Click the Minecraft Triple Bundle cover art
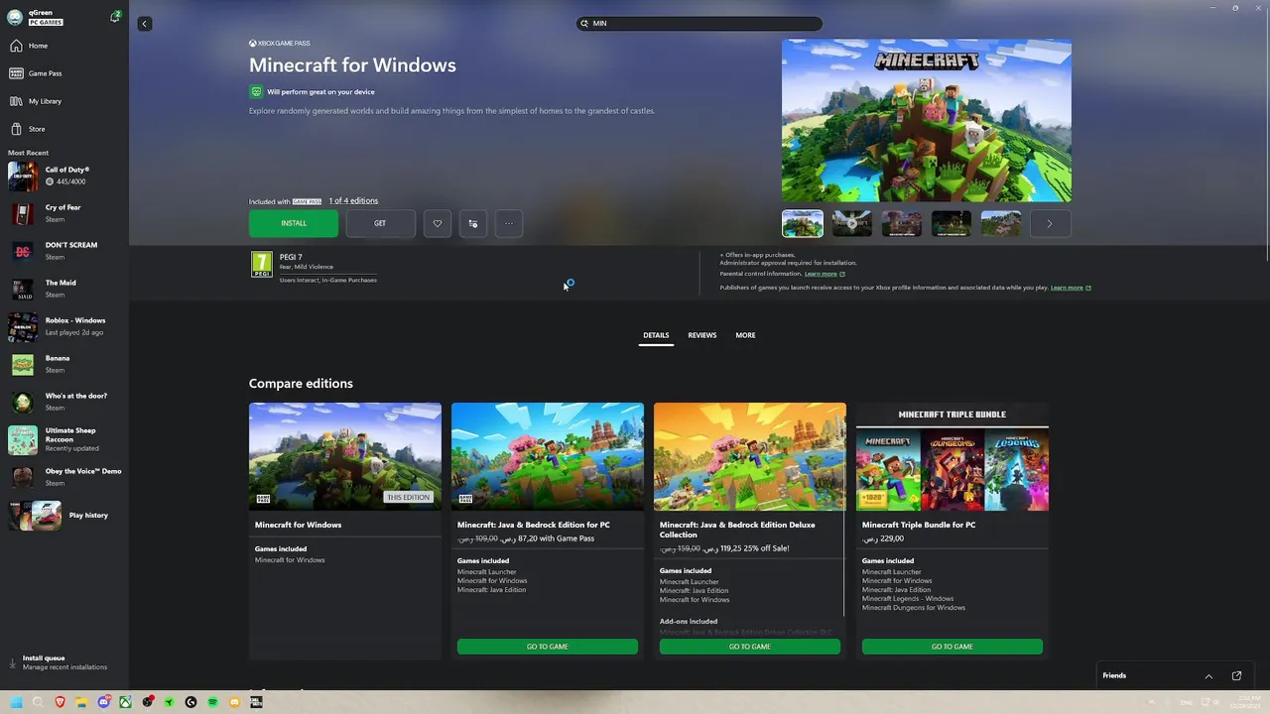The width and height of the screenshot is (1270, 714). [952, 456]
